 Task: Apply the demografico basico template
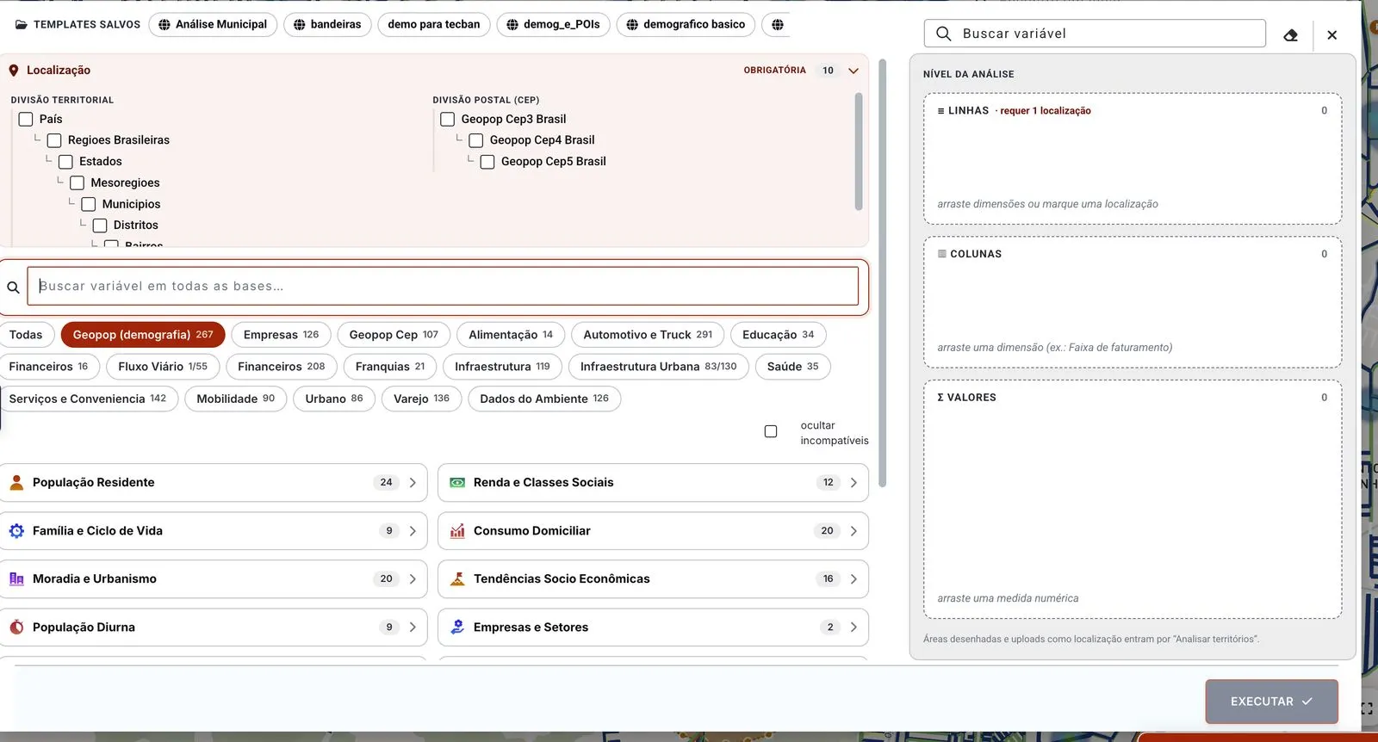(x=686, y=24)
